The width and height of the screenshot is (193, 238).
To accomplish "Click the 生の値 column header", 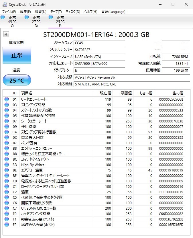I will coord(169,93).
